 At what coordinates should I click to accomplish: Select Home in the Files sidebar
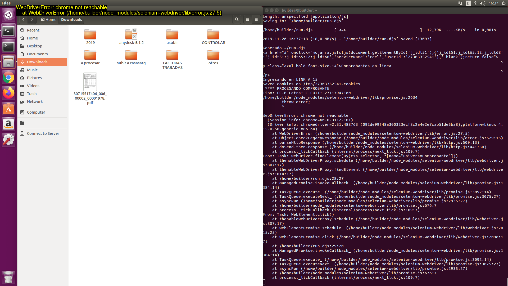pyautogui.click(x=42, y=38)
